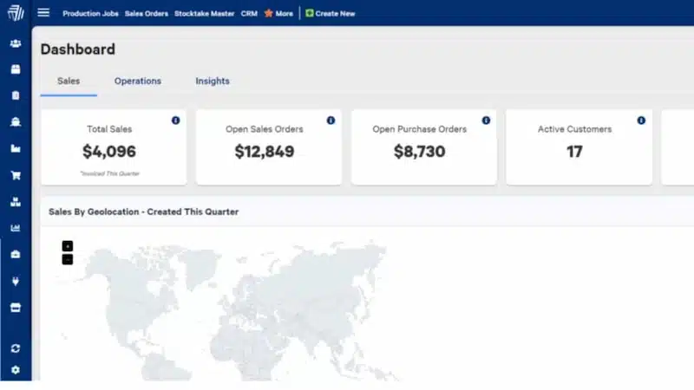Click the info icon on Open Purchase Orders
The width and height of the screenshot is (694, 390).
486,120
